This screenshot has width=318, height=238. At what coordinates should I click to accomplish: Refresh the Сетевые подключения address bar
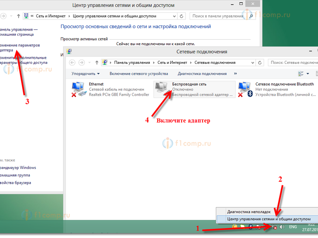[x=260, y=63]
